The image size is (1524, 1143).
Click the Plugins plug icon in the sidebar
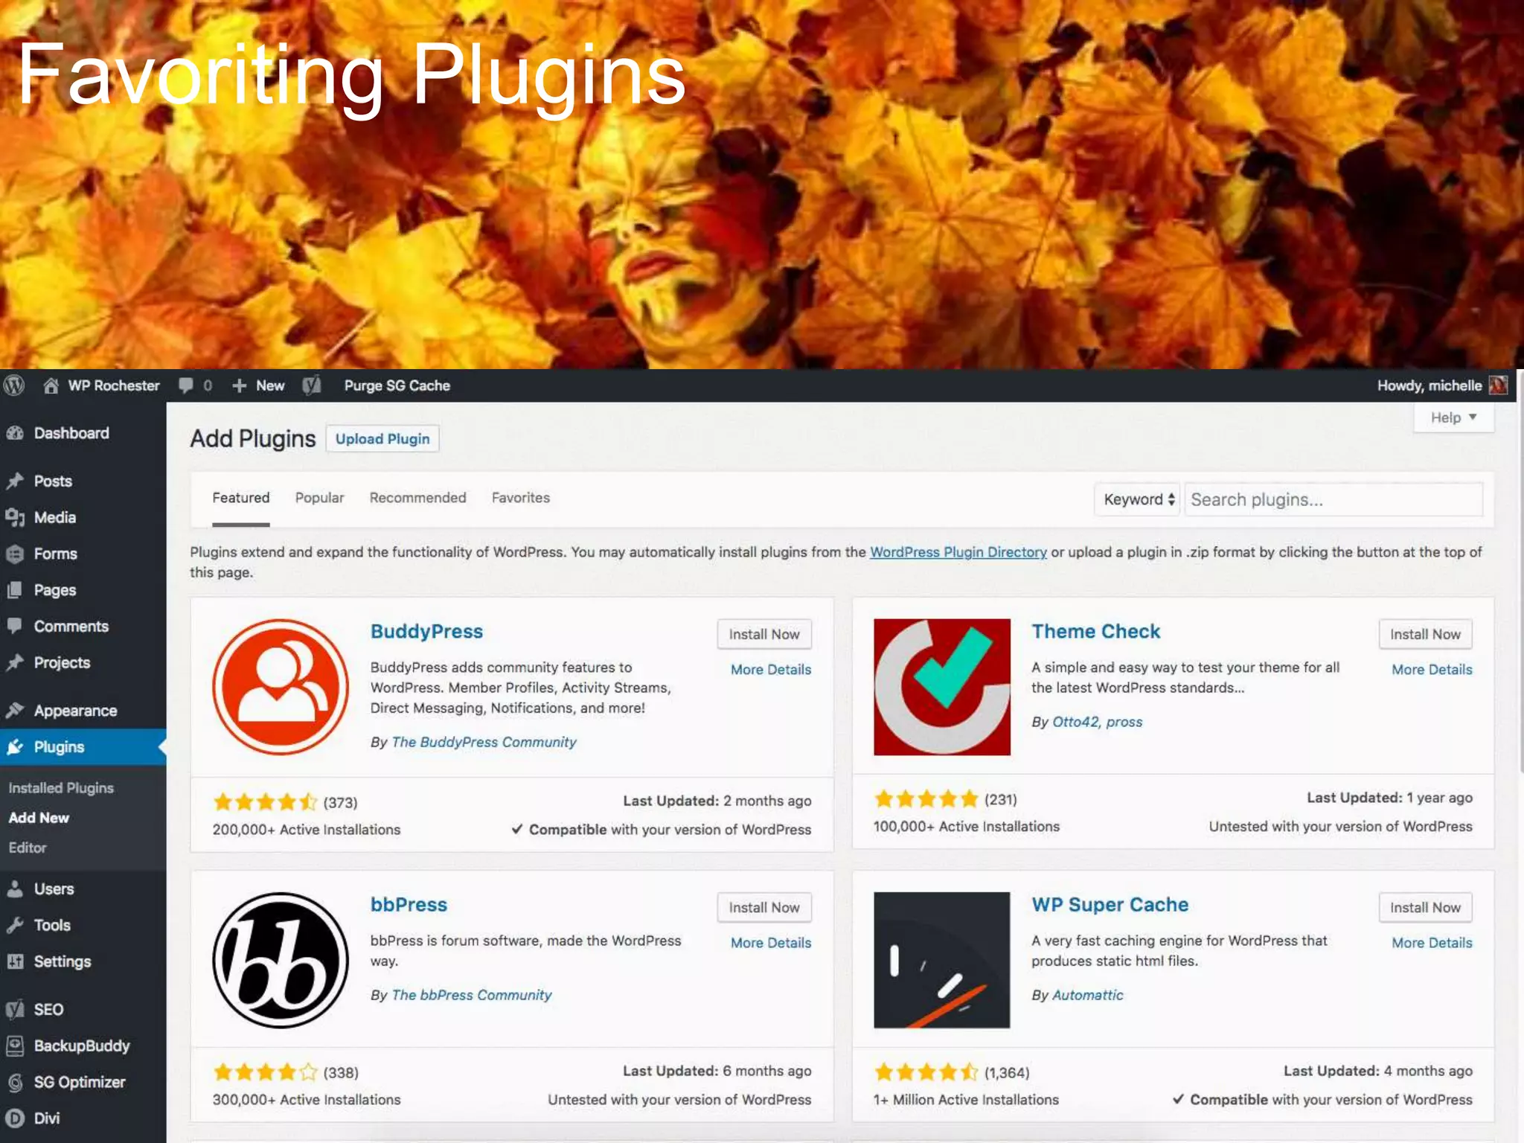click(x=15, y=746)
